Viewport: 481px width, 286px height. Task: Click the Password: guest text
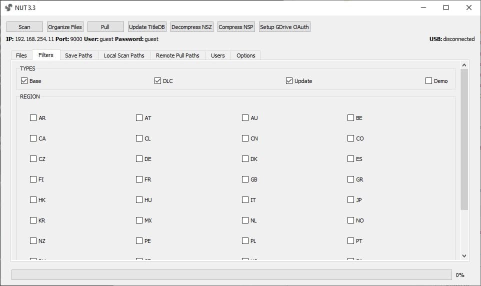pos(137,39)
